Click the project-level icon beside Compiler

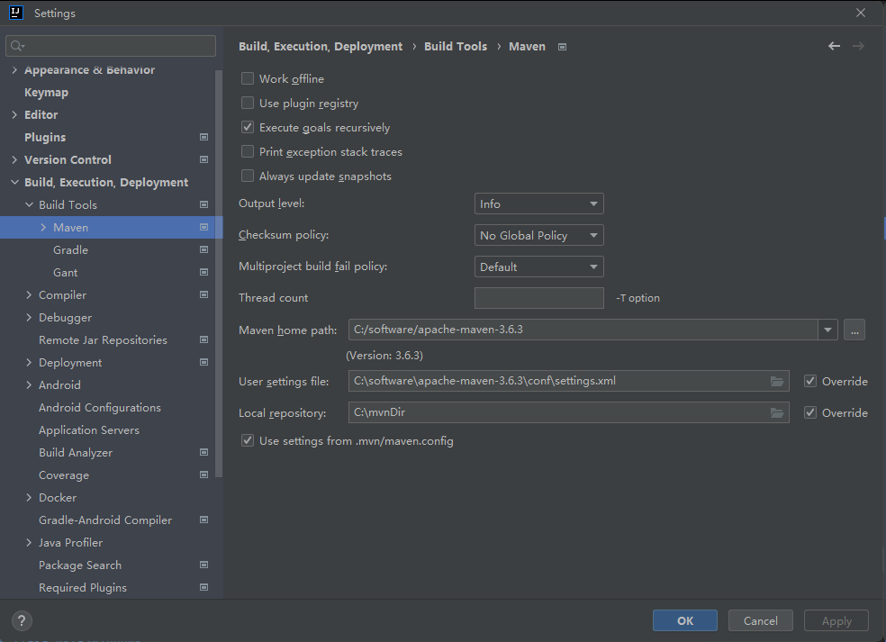[204, 295]
